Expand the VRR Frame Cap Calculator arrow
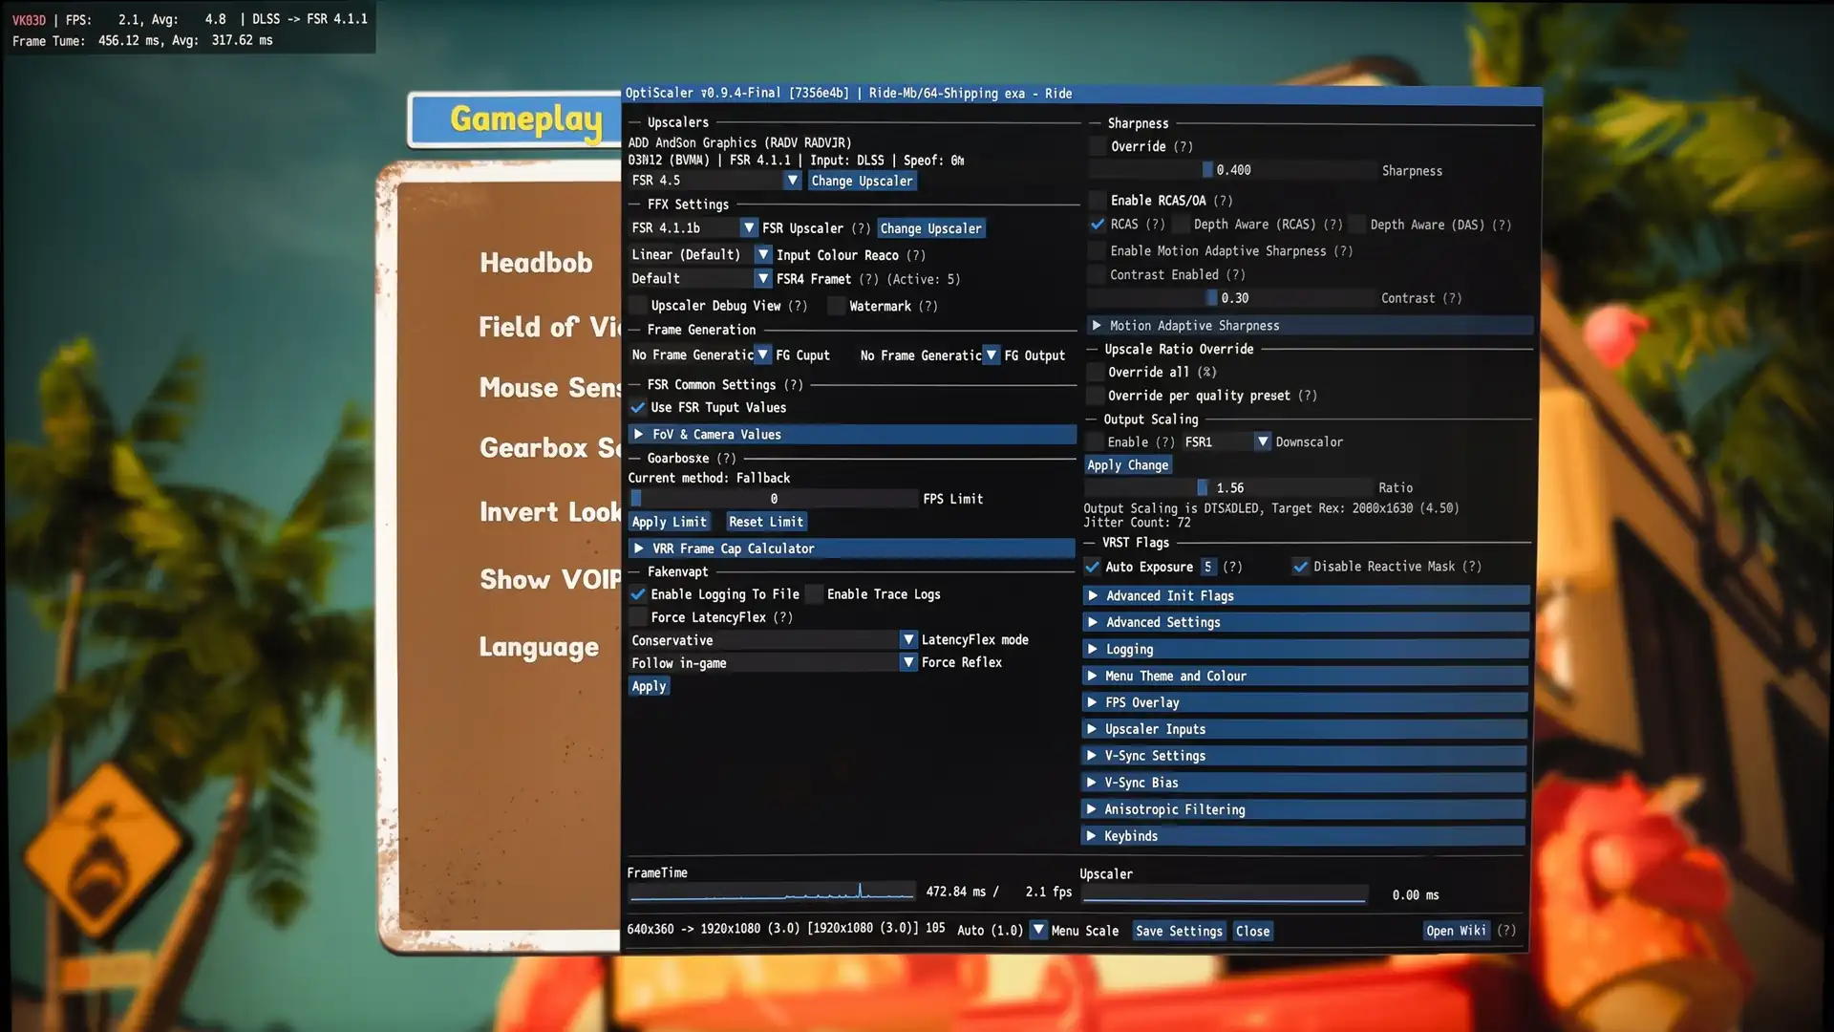The width and height of the screenshot is (1834, 1032). (x=639, y=548)
